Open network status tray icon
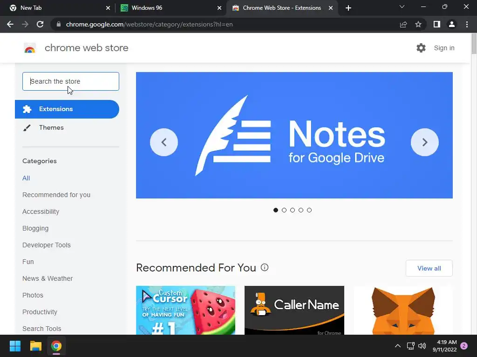 click(x=411, y=346)
